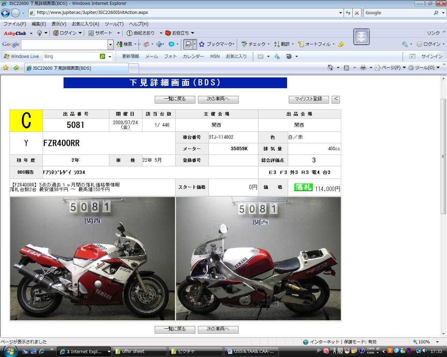This screenshot has height=357, width=447.
Task: Open the browser search provider dropdown arrow
Action: [443, 13]
